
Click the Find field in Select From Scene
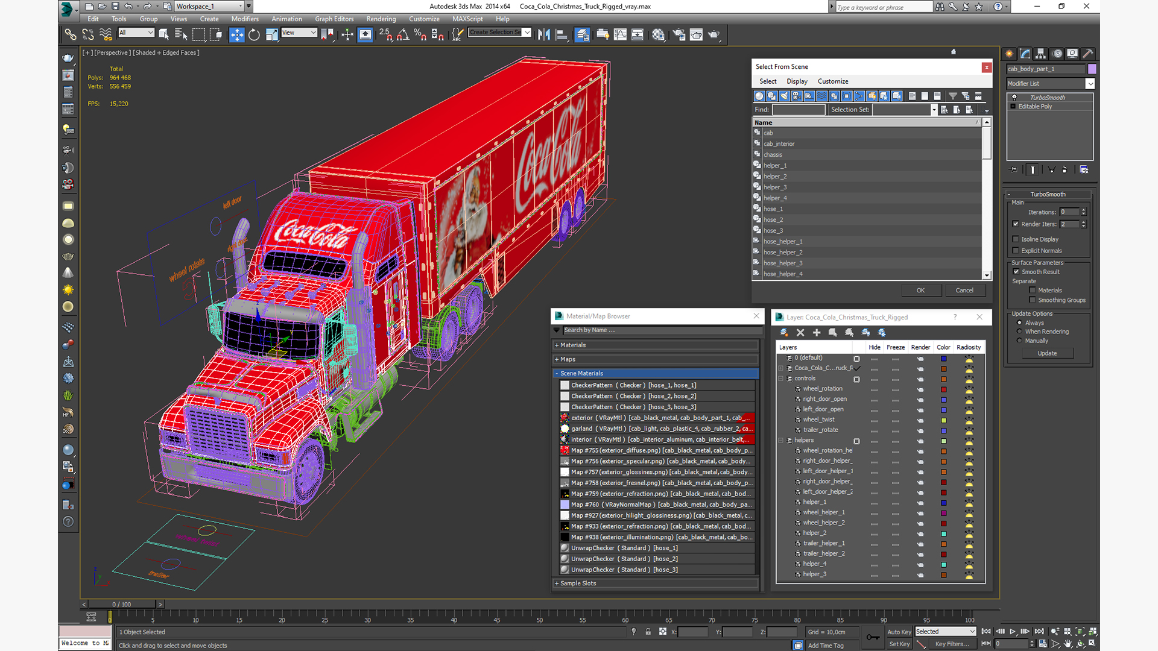click(x=799, y=110)
